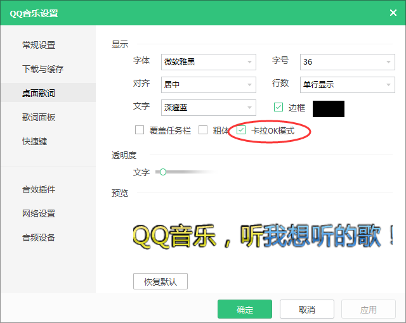This screenshot has width=406, height=323.
Task: Switch to 下载与缓存 settings
Action: coord(43,69)
